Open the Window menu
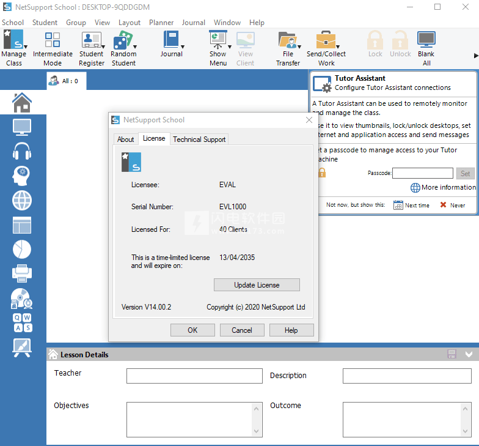 (x=227, y=23)
